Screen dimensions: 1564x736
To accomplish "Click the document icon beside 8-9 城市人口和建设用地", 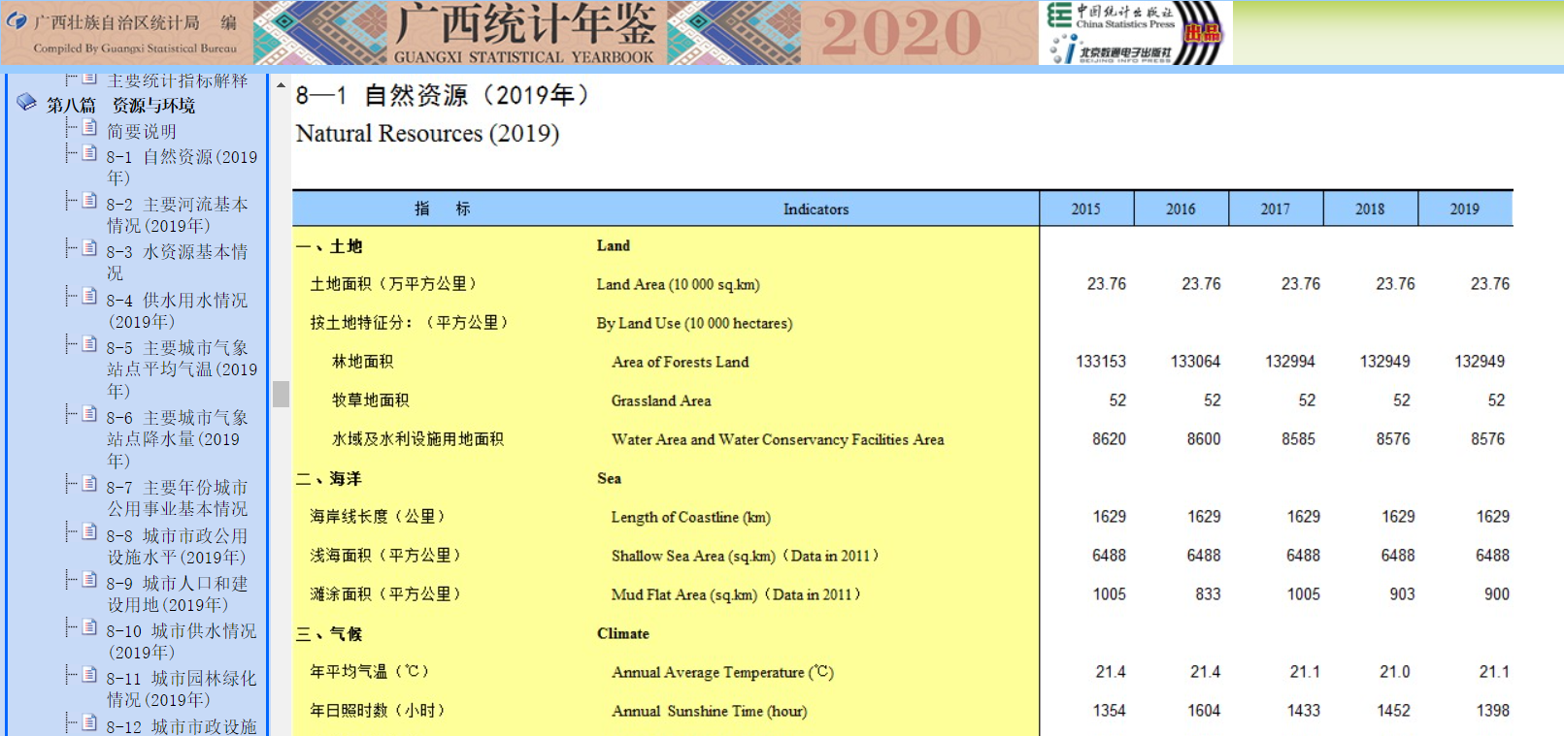I will 89,580.
